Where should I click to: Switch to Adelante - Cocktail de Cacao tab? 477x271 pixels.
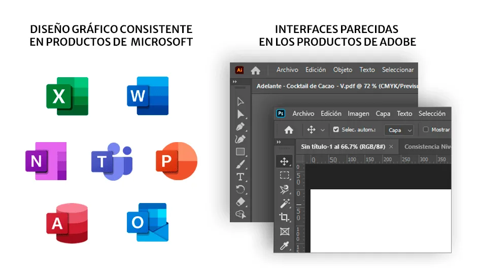tap(335, 86)
